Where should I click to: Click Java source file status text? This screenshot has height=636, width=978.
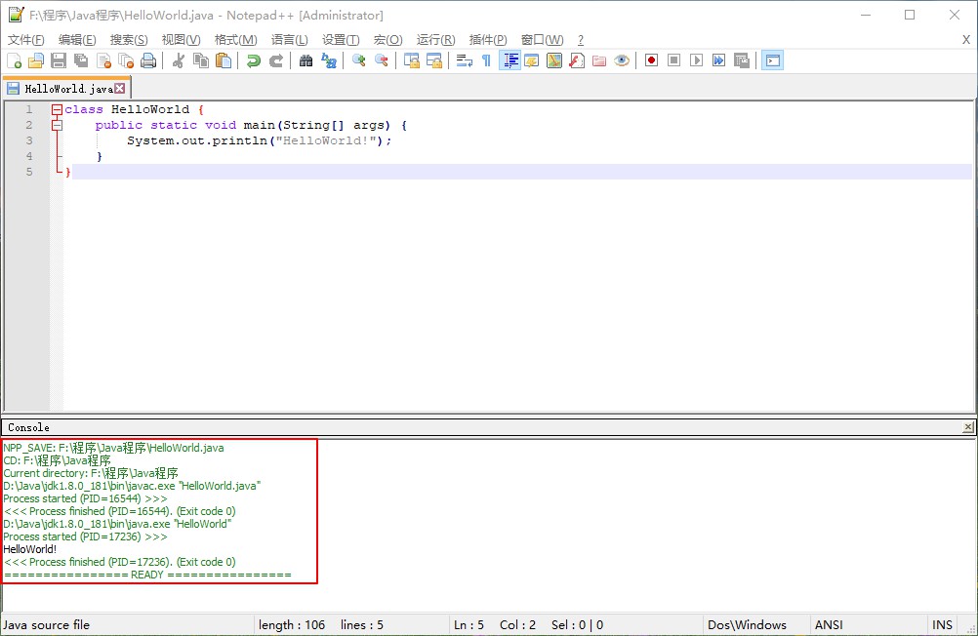(46, 624)
